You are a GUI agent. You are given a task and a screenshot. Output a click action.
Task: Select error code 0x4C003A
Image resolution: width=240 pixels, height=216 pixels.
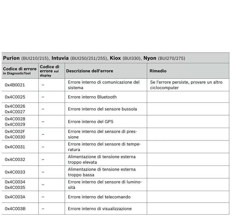pos(15,197)
